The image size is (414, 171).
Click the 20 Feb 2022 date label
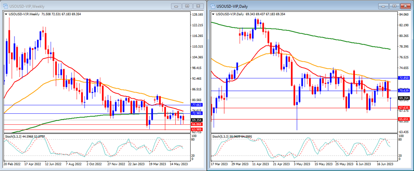coord(12,164)
